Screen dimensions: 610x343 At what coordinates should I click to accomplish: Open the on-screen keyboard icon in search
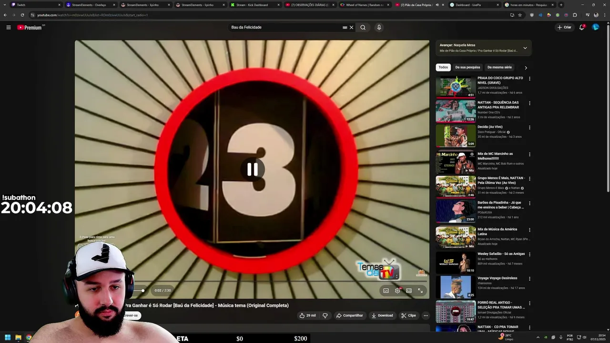click(345, 27)
